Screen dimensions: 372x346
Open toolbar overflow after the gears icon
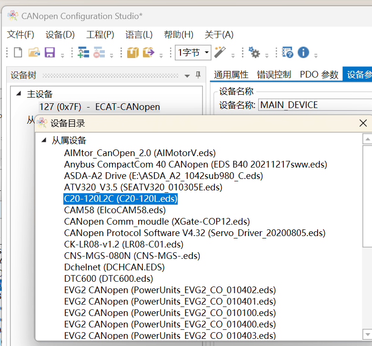coord(267,56)
